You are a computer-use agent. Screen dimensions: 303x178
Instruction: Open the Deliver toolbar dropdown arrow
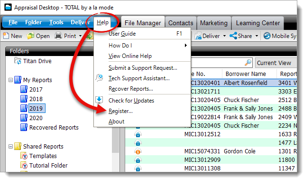click(x=224, y=36)
